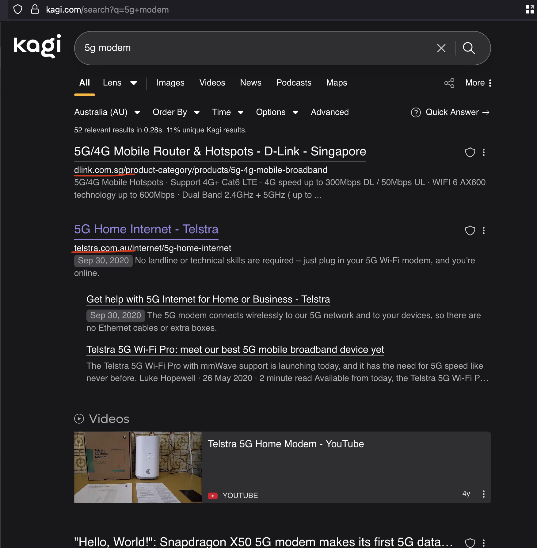The height and width of the screenshot is (548, 537).
Task: Click the browser tracking protection shield icon
Action: point(18,10)
